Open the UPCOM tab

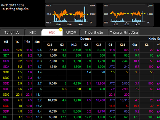pyautogui.click(x=71, y=32)
